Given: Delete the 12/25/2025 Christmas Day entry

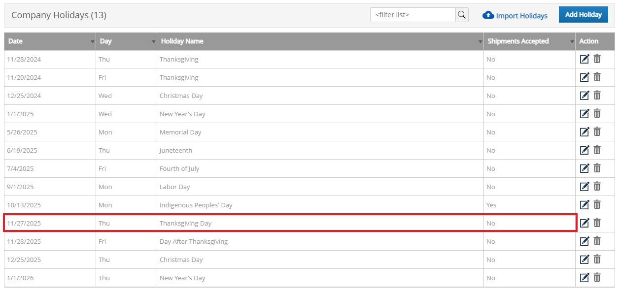Looking at the screenshot, I should tap(597, 260).
